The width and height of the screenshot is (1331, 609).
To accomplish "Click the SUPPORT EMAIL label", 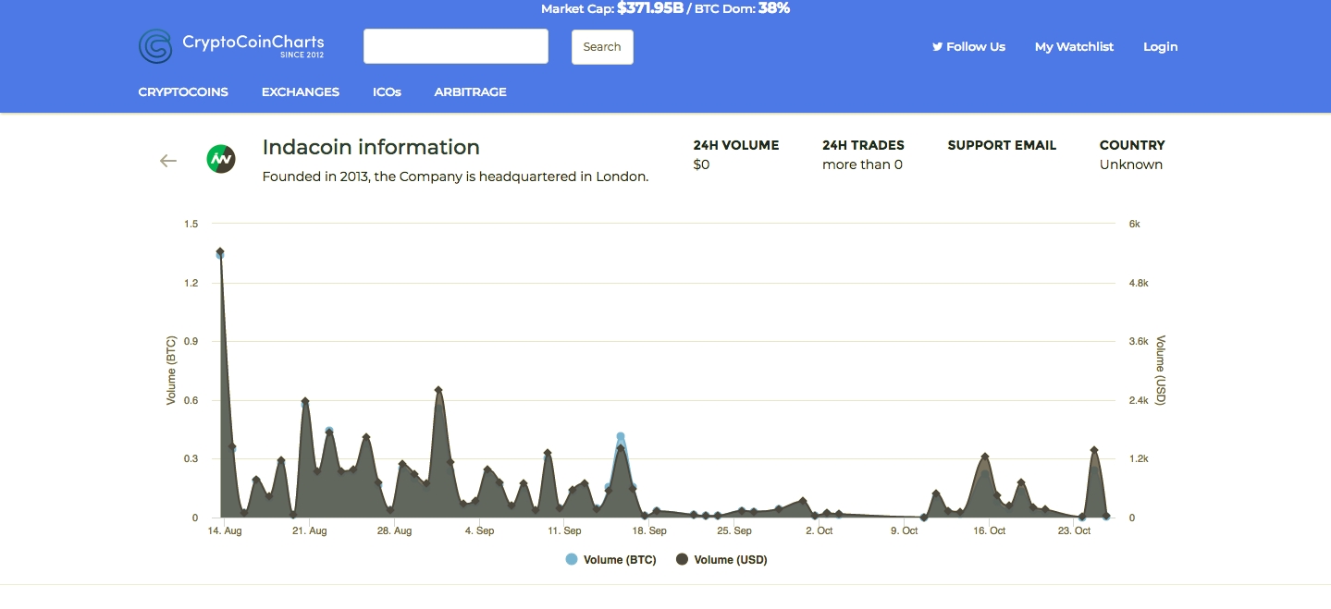I will [x=1002, y=145].
